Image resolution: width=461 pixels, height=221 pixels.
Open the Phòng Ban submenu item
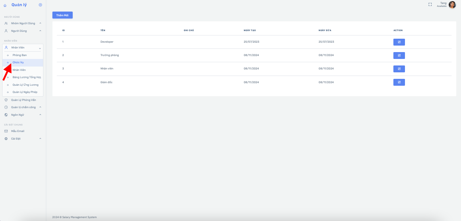(20, 55)
